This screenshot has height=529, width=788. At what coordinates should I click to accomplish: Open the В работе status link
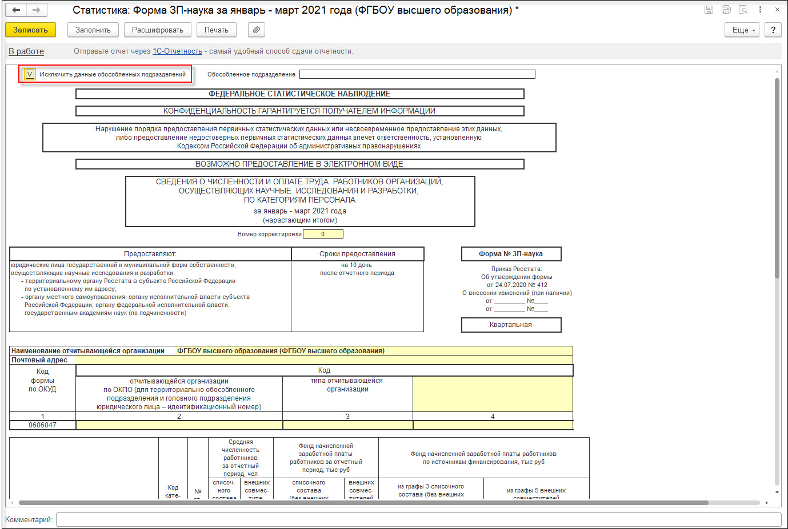pos(26,51)
